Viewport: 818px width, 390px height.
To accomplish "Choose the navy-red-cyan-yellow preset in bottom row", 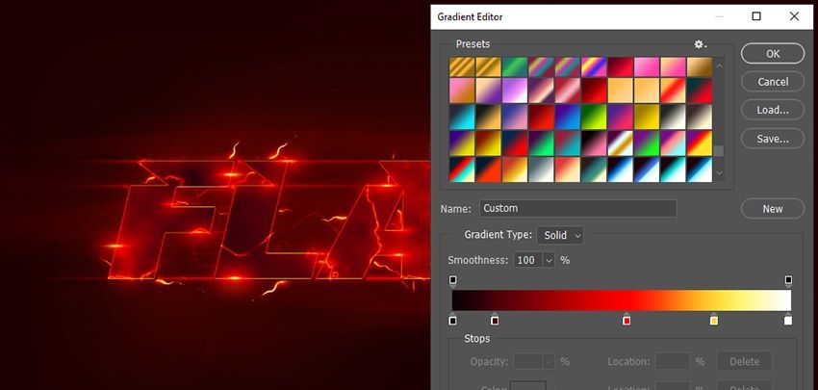I will tap(462, 169).
